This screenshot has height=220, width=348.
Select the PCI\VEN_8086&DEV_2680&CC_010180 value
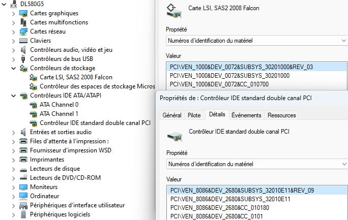(x=220, y=208)
